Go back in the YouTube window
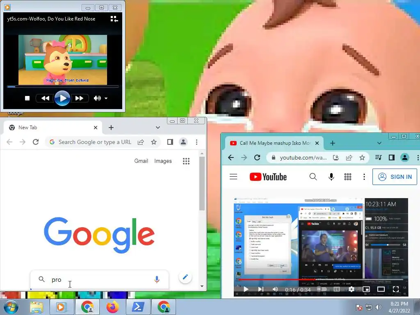420x315 pixels. [x=231, y=157]
